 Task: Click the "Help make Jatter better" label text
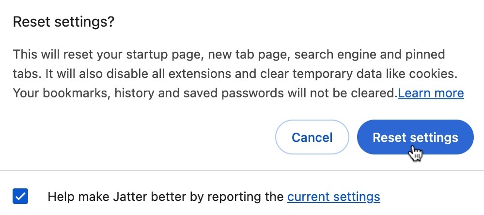[165, 197]
